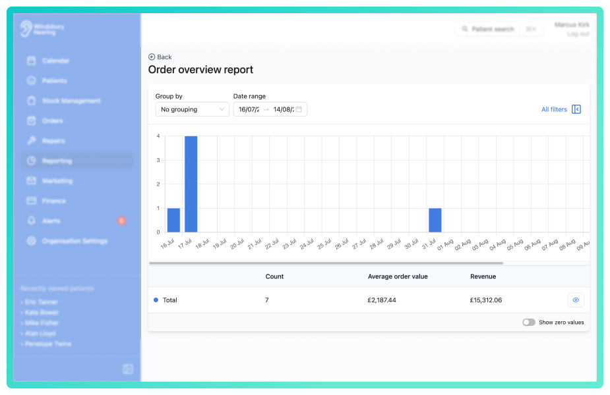The image size is (610, 395).
Task: Open recently viewed patient Mike Fisher
Action: 42,323
